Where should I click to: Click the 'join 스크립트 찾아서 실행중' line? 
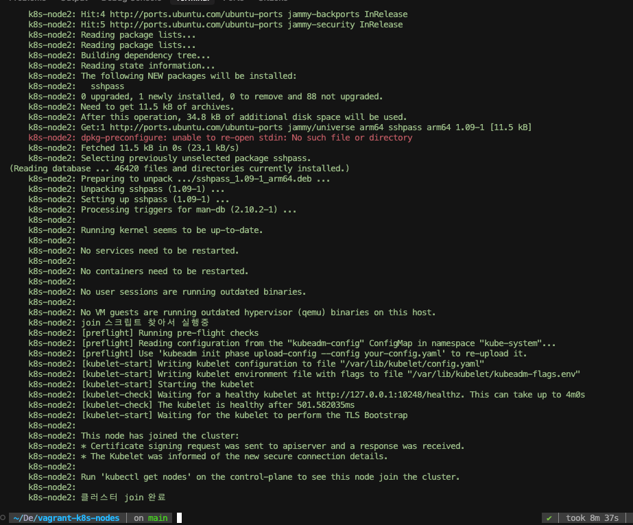[x=119, y=322]
